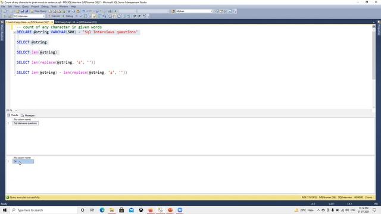Click the Task View icon

92,210
